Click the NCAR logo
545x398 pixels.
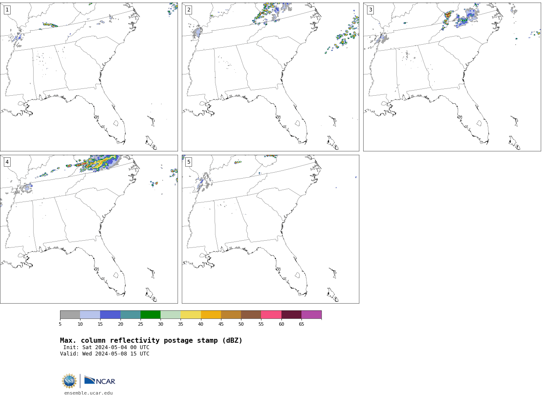click(100, 381)
